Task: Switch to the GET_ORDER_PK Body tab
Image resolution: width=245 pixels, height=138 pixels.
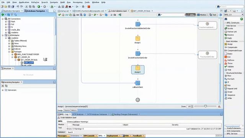Action: 142,11
